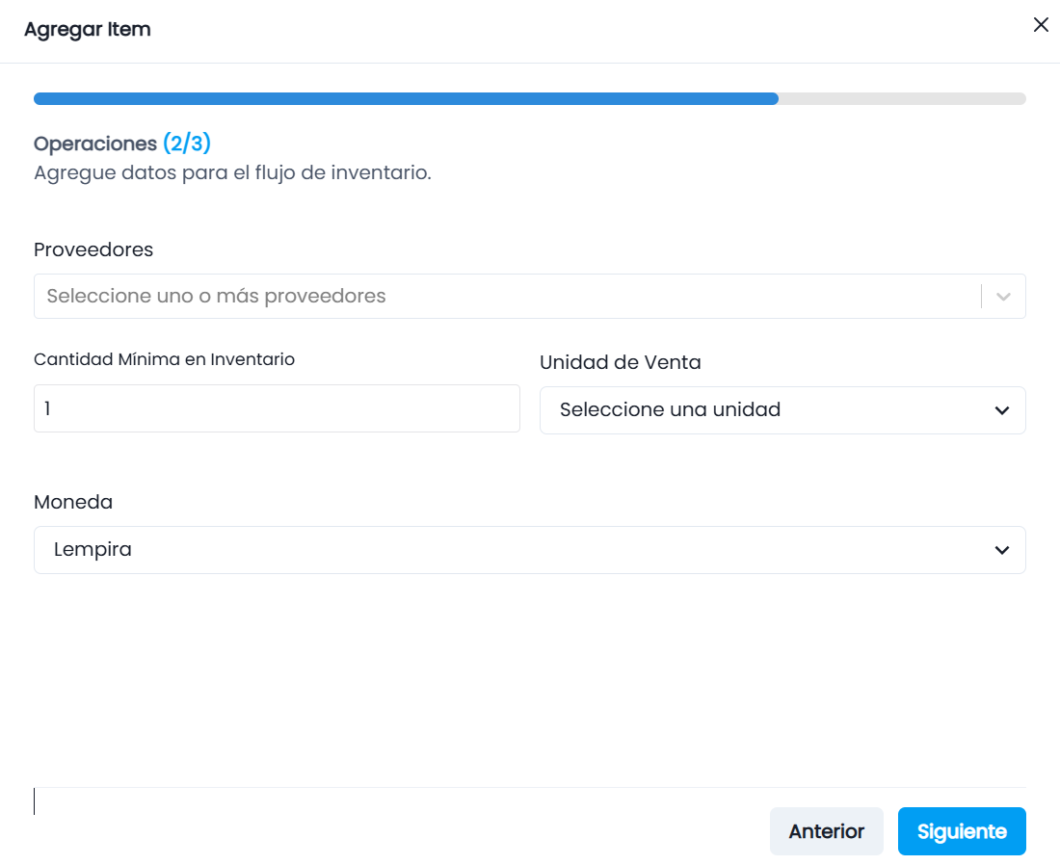Viewport: 1060px width, 865px height.
Task: Click the unfilled gray progress bar segment
Action: 903,98
